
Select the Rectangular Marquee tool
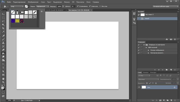[3, 18]
